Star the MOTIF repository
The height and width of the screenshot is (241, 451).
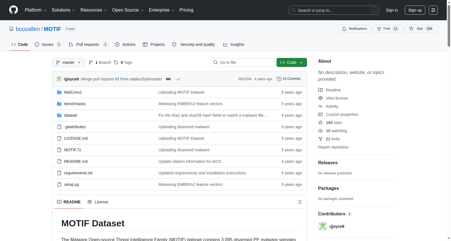pyautogui.click(x=421, y=29)
